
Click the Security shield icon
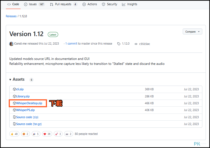[103, 4]
